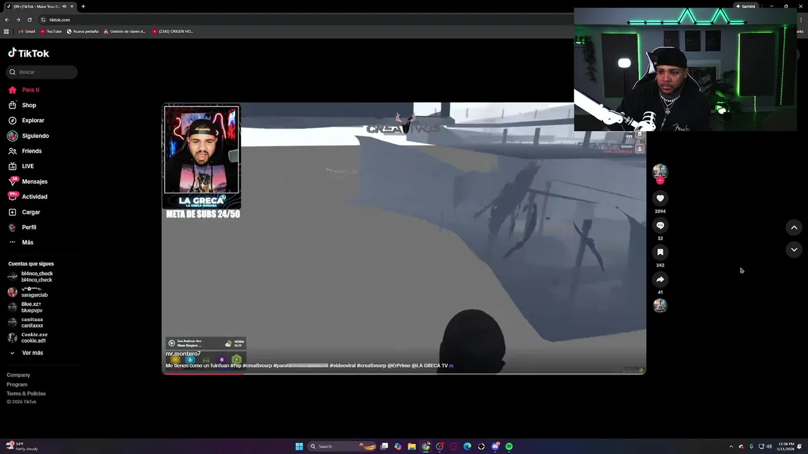Viewport: 808px width, 454px height.
Task: Open the Chrome apps grid shortcut
Action: [6, 32]
